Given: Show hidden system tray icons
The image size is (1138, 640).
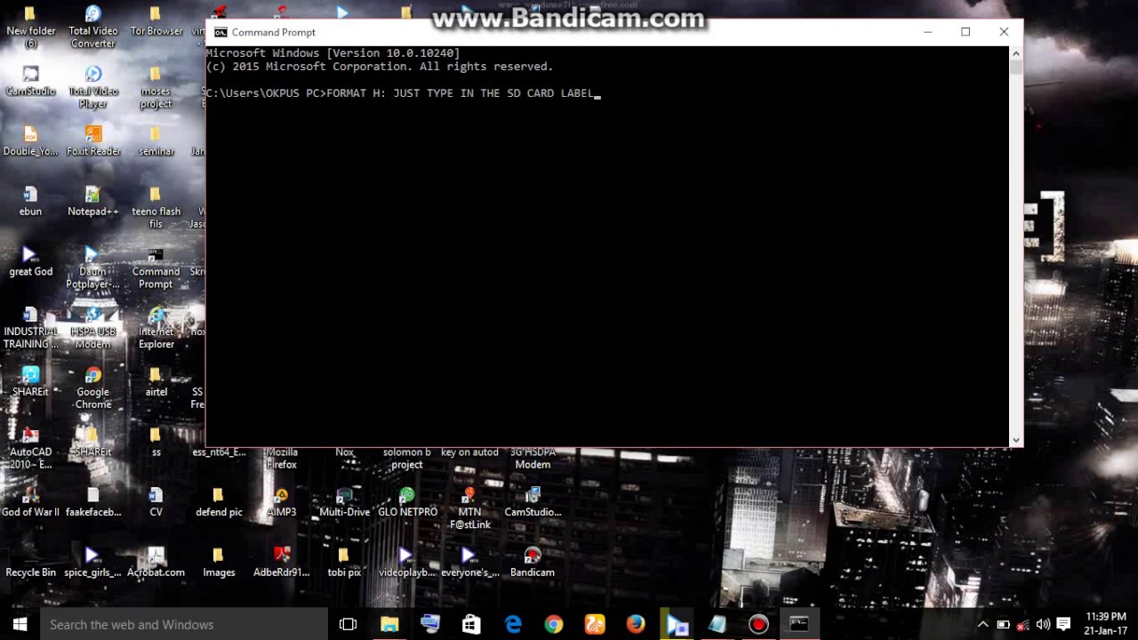Looking at the screenshot, I should tap(983, 624).
